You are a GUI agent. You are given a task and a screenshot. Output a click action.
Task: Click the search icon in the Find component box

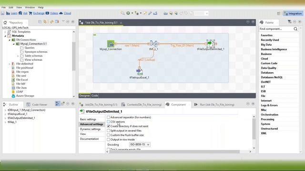295,29
